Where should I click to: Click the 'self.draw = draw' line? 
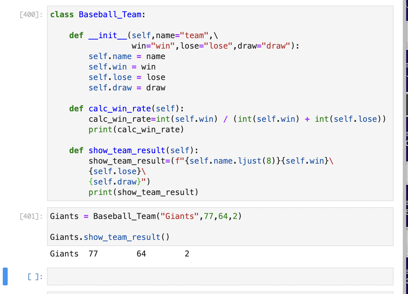click(x=127, y=88)
